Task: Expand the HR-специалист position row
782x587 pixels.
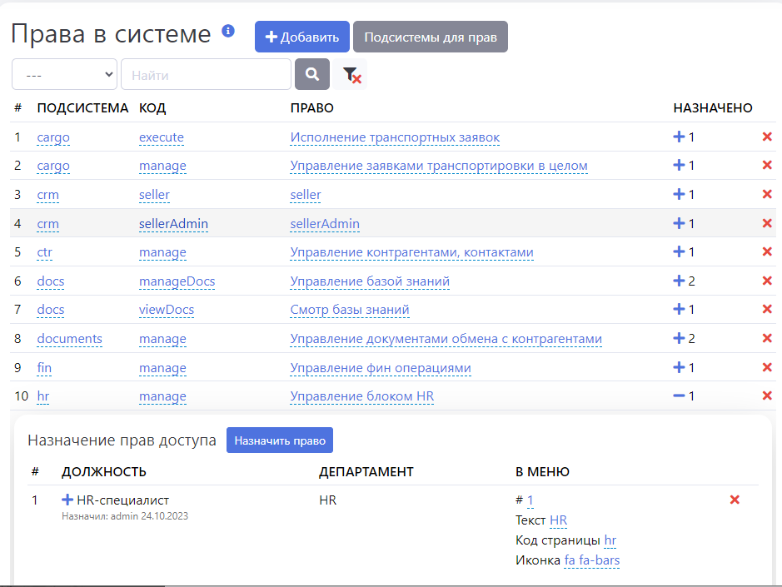Action: click(67, 500)
